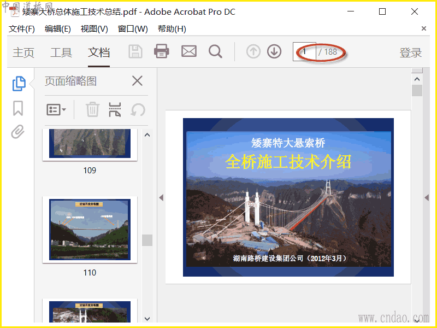Click the page label 109
The image size is (437, 328).
click(x=90, y=170)
